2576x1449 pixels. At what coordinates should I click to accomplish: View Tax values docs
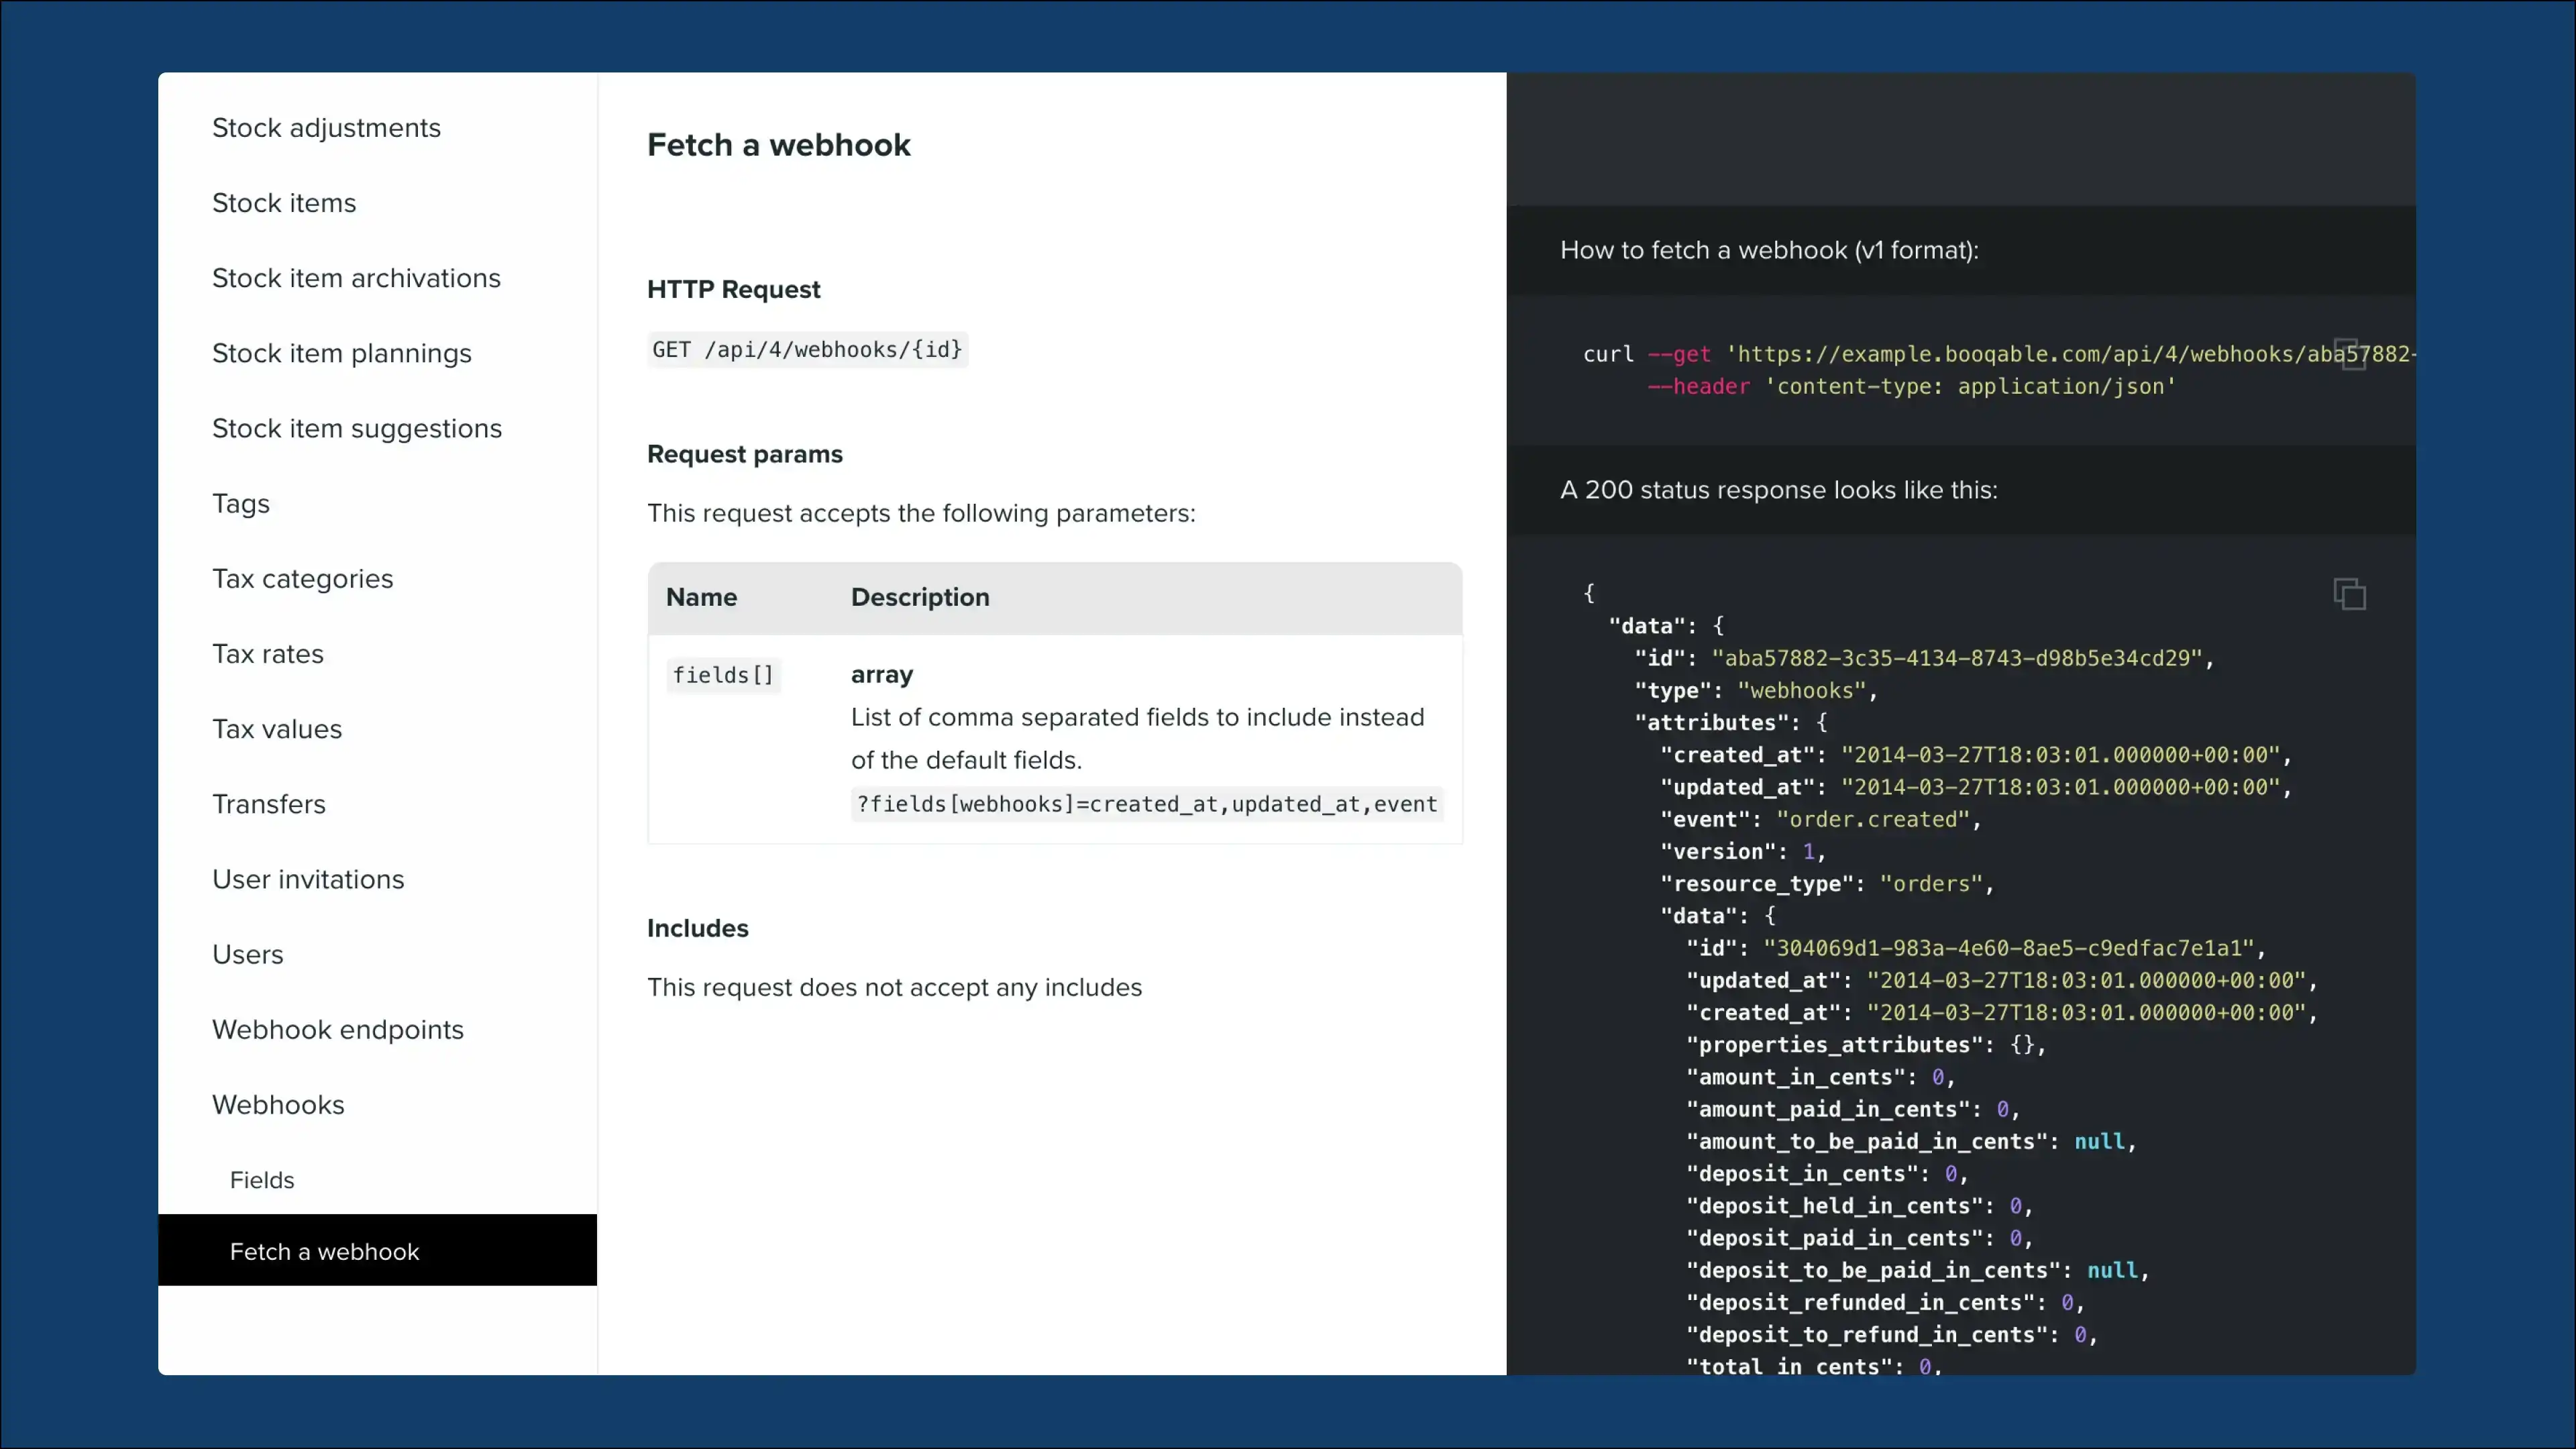[277, 728]
